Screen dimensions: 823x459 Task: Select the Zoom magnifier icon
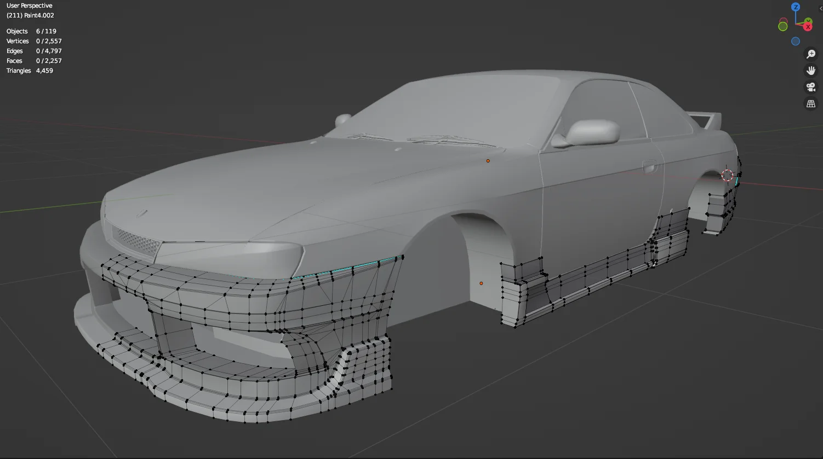tap(811, 54)
